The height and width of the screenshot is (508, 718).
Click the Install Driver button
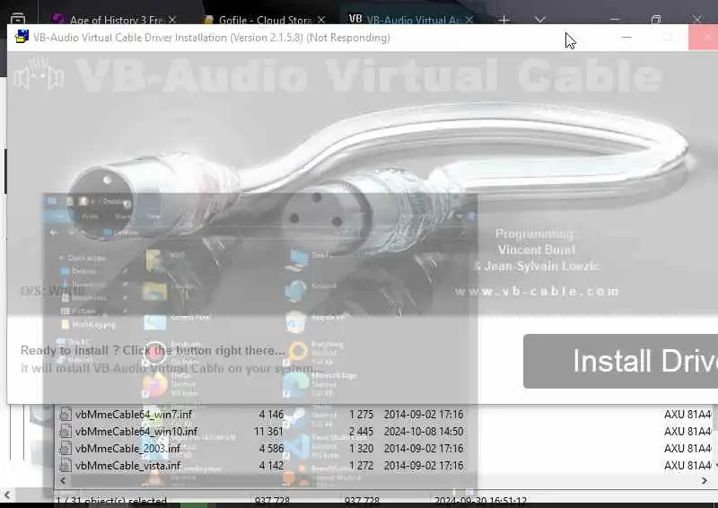[x=620, y=361]
